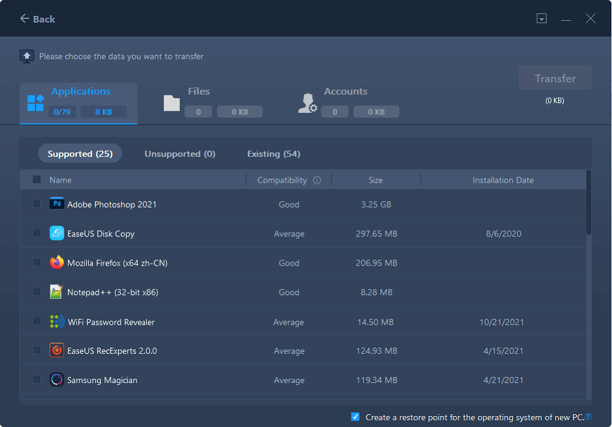Click the Mozilla Firefox icon
The height and width of the screenshot is (427, 612).
[x=56, y=263]
